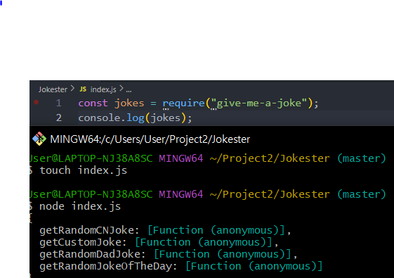Click the getCustomJoke output line

(159, 242)
